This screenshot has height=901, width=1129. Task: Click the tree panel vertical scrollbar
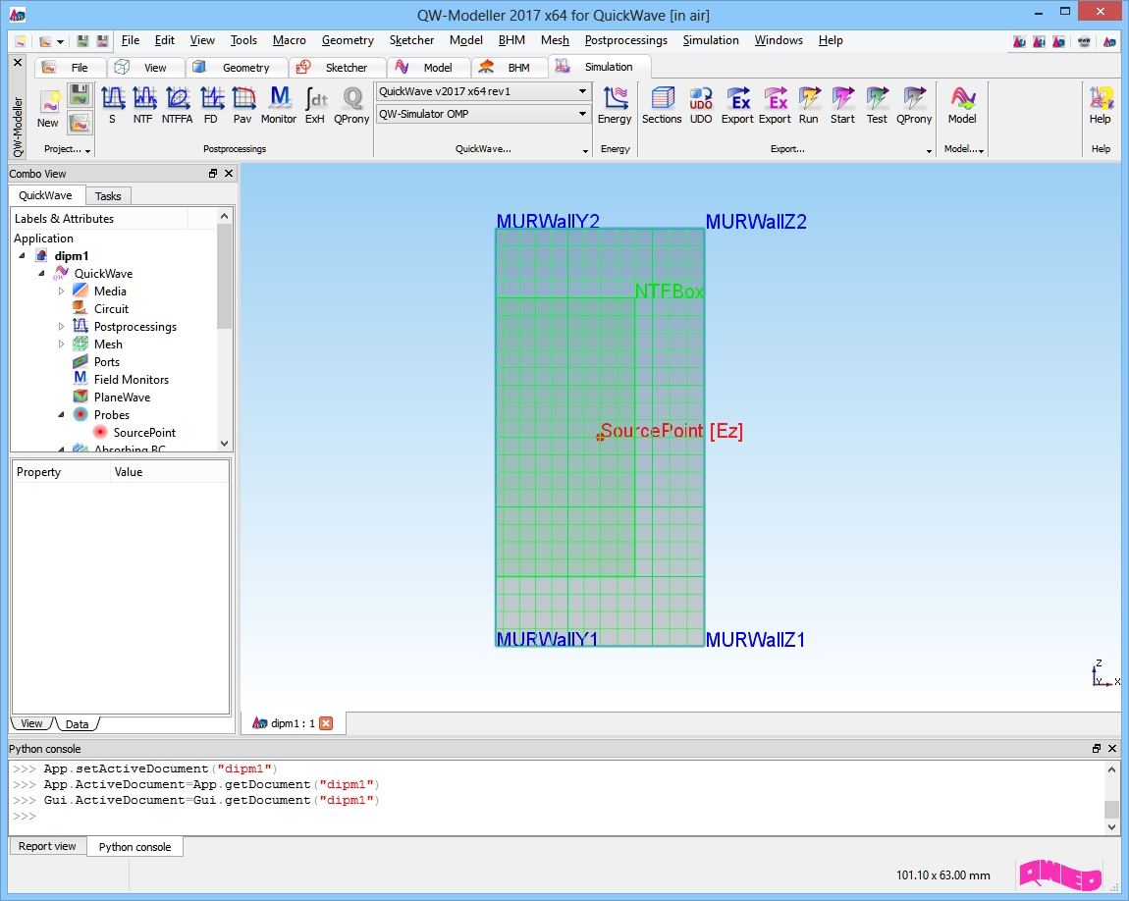(225, 277)
